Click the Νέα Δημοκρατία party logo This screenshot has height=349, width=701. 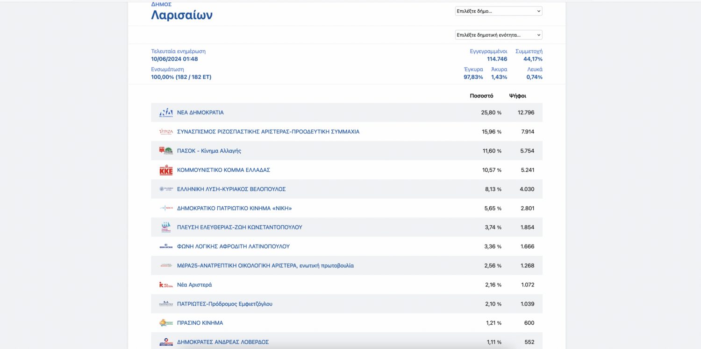pos(166,112)
